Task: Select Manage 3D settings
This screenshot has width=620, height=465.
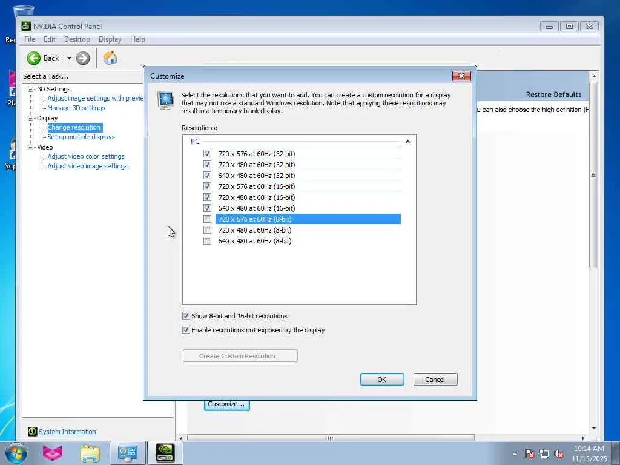Action: pos(76,108)
